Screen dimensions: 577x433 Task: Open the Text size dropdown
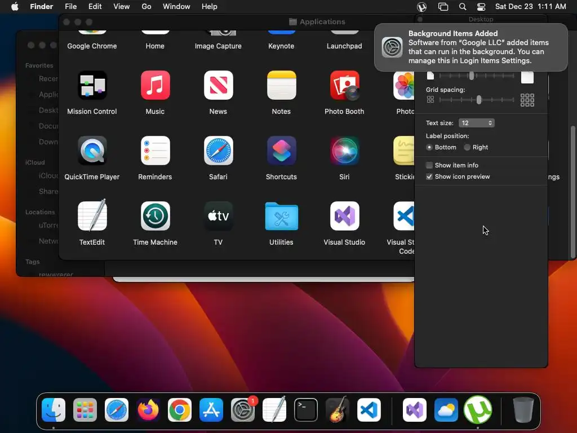click(x=476, y=123)
